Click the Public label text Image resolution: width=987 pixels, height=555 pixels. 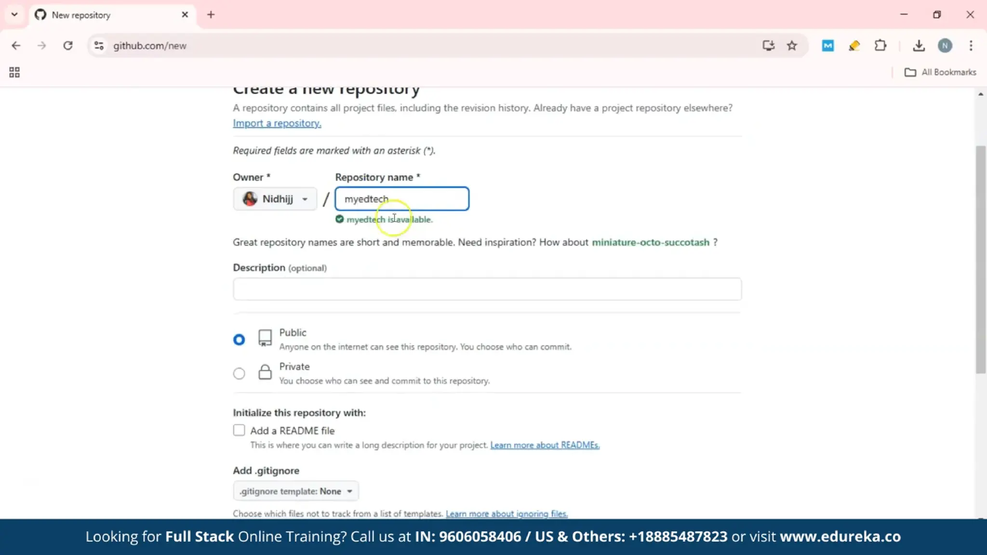[x=293, y=333]
